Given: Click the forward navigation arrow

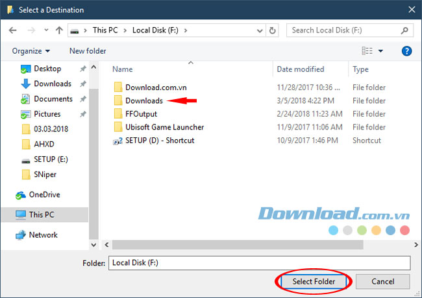Looking at the screenshot, I should point(32,30).
